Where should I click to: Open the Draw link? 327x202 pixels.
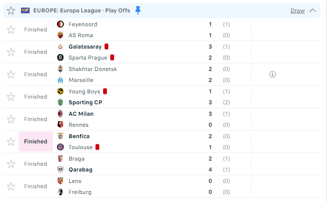297,10
